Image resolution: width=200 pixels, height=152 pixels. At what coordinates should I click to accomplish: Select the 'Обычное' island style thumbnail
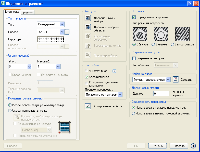tap(140, 34)
